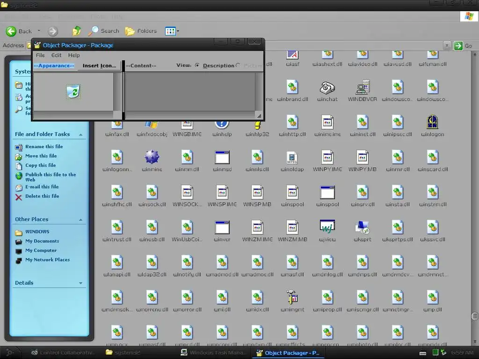The image size is (479, 359).
Task: Click the Copy this file link
Action: pyautogui.click(x=40, y=165)
